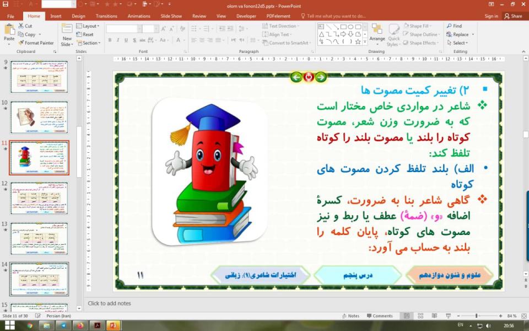The image size is (529, 331).
Task: Click the Replace button
Action: click(460, 34)
